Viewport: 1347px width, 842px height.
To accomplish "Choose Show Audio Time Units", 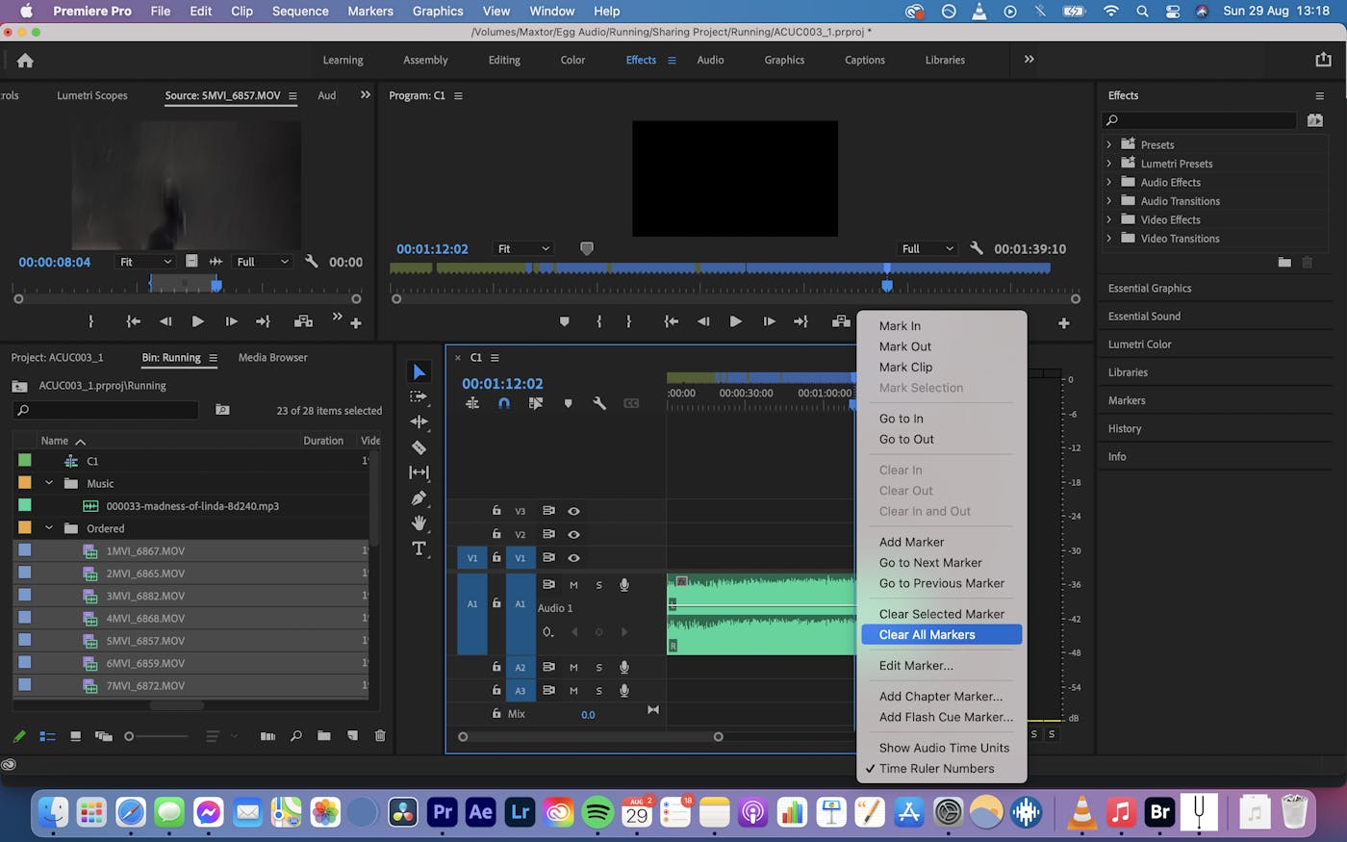I will pos(942,748).
